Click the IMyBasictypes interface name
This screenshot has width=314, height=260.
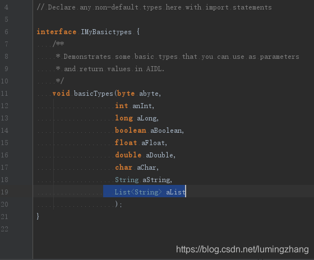coord(106,32)
